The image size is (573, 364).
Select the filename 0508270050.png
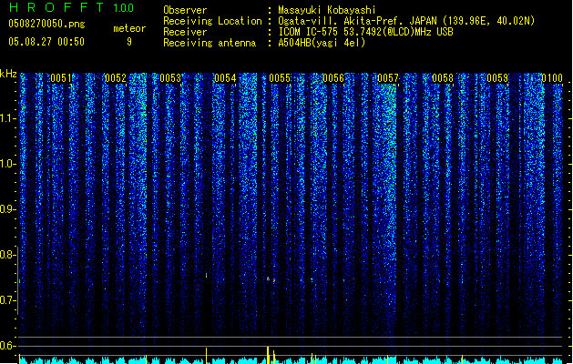pos(46,24)
